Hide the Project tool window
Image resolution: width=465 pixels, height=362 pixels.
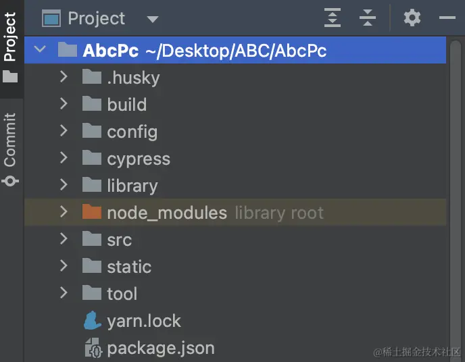pos(447,18)
